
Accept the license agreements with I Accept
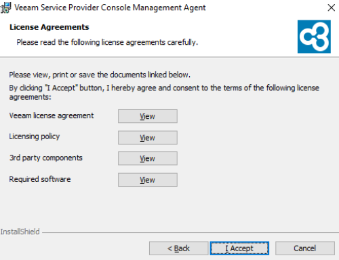point(239,248)
